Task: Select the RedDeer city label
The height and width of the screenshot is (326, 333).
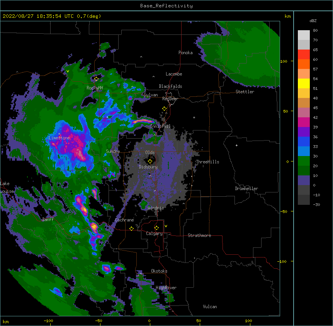Action: [x=170, y=99]
